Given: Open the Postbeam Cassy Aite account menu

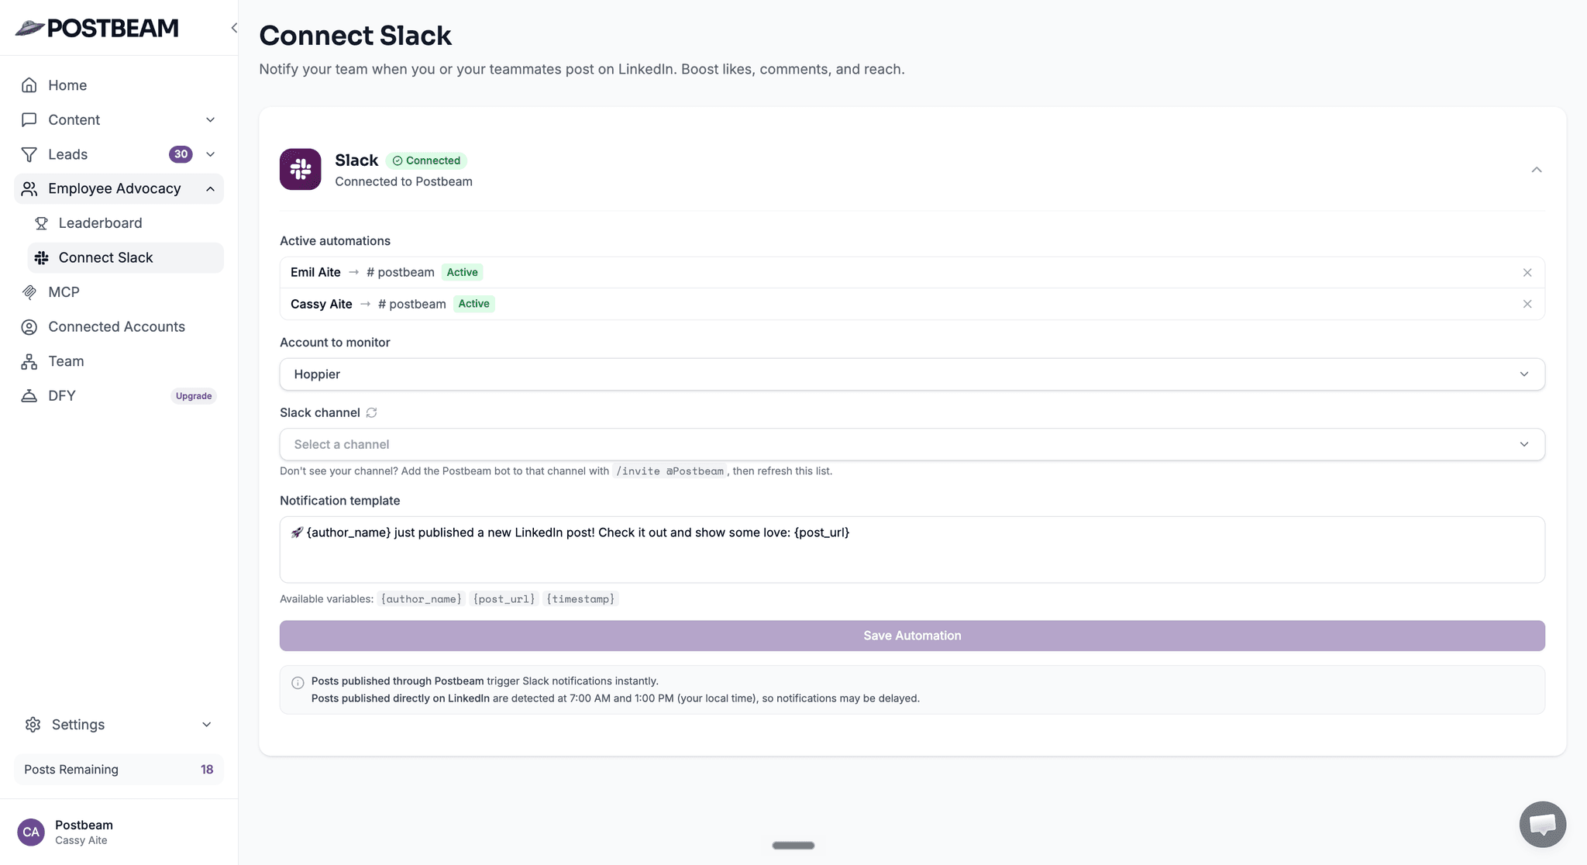Looking at the screenshot, I should (119, 832).
